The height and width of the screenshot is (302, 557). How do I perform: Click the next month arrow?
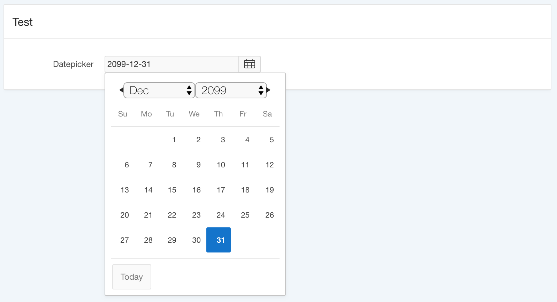point(268,90)
